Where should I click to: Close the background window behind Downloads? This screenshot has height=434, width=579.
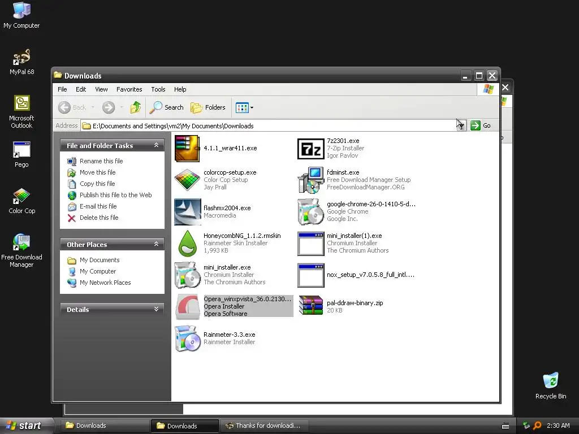coord(505,88)
